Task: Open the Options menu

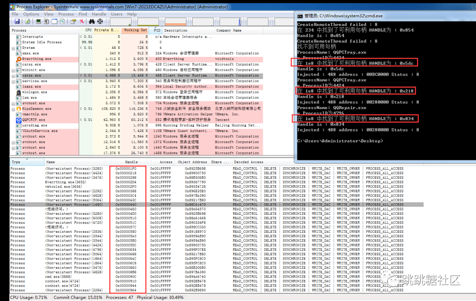Action: click(31, 14)
